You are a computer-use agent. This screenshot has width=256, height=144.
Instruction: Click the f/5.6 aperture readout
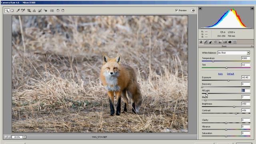[223, 32]
